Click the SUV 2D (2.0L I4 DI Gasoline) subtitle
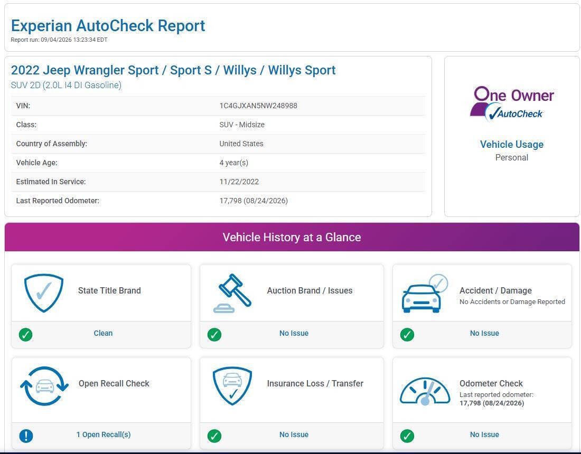 point(66,85)
